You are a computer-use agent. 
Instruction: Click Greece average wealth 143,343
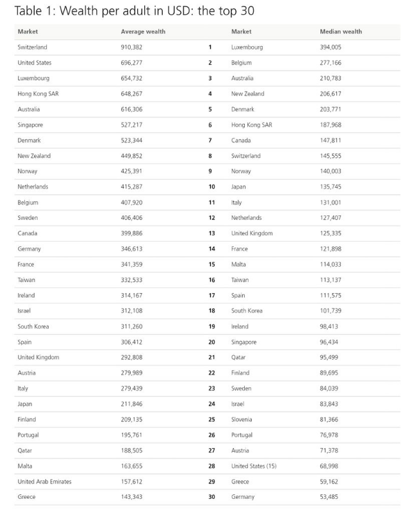coord(131,497)
